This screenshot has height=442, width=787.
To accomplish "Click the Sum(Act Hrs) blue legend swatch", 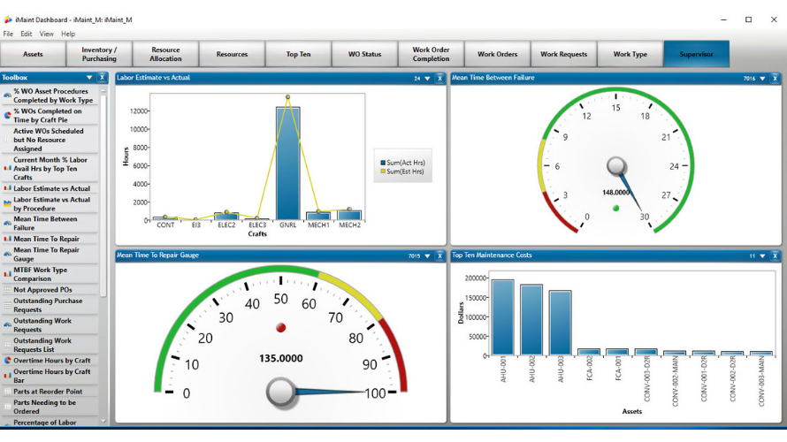I will 383,163.
